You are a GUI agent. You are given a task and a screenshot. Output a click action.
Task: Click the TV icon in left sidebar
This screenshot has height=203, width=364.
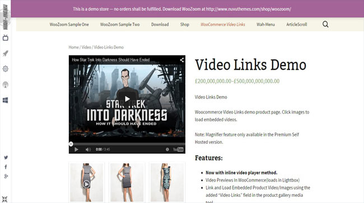[x=6, y=38]
